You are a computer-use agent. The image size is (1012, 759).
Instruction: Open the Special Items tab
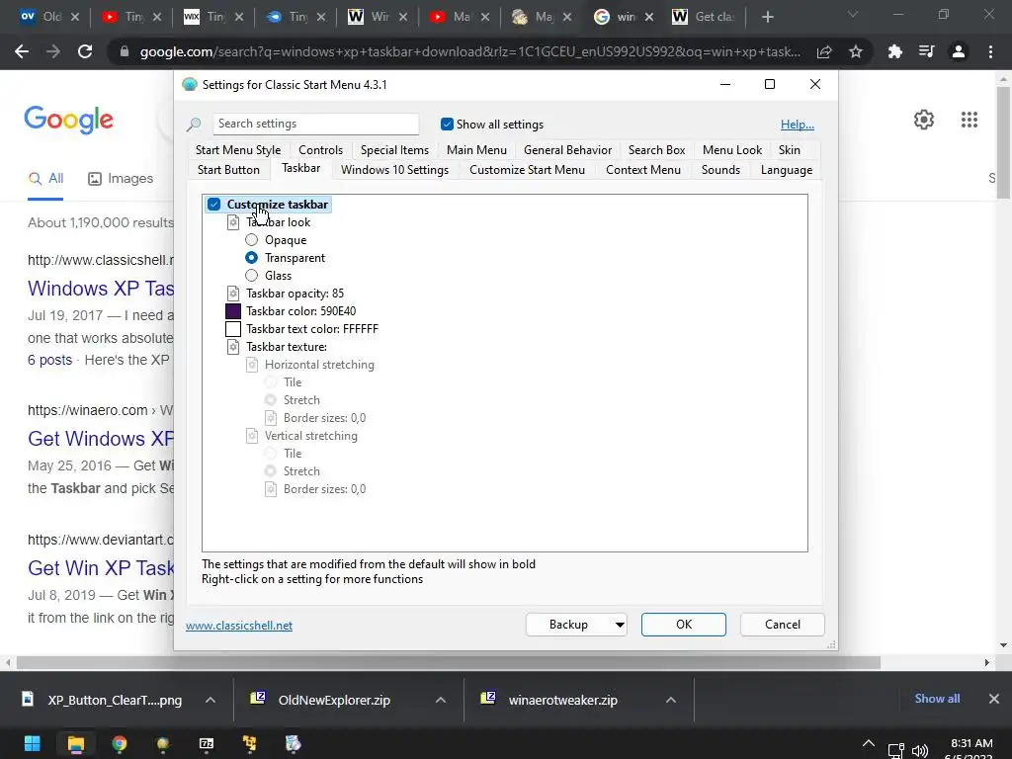tap(394, 150)
